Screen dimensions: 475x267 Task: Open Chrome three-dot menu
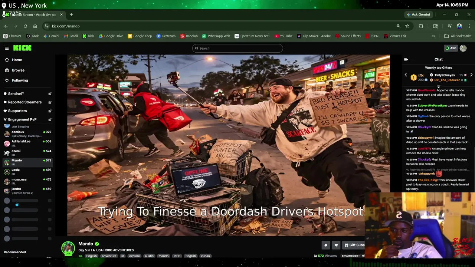(469, 26)
